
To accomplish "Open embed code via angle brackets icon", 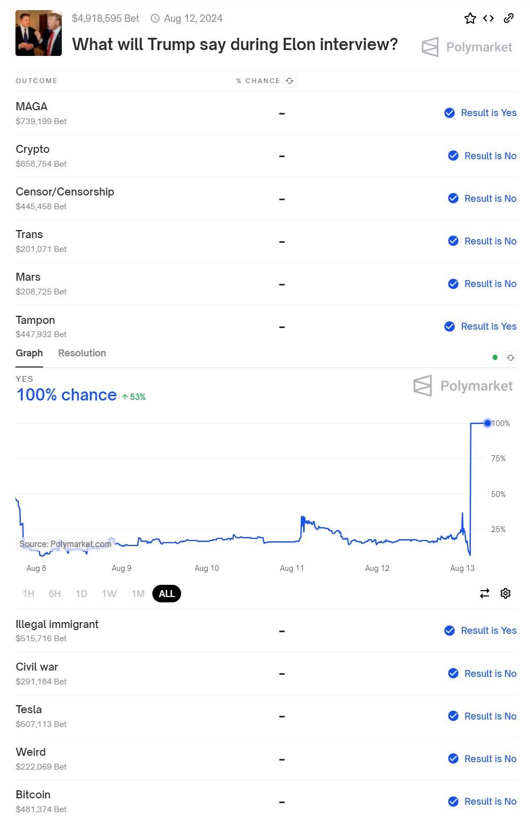I will 488,18.
